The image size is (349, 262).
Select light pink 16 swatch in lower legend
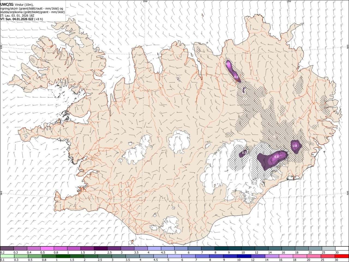(x=286, y=256)
